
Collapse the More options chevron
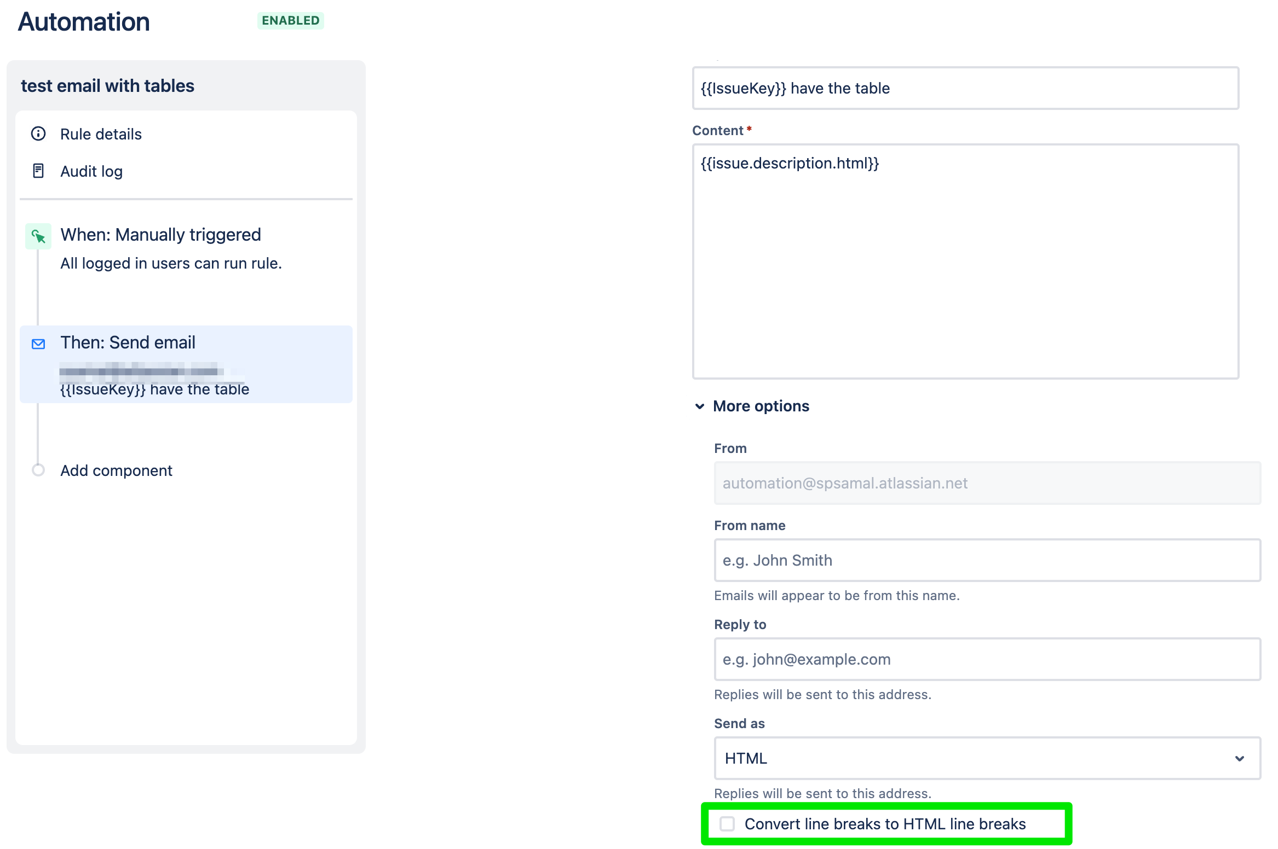[x=700, y=406]
